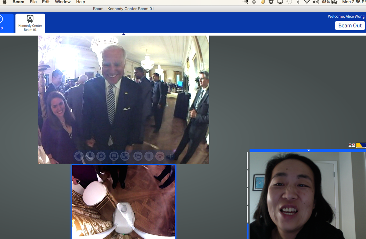The height and width of the screenshot is (239, 366).
Task: Toggle fullscreen expand icon on video
Action: coord(125,156)
